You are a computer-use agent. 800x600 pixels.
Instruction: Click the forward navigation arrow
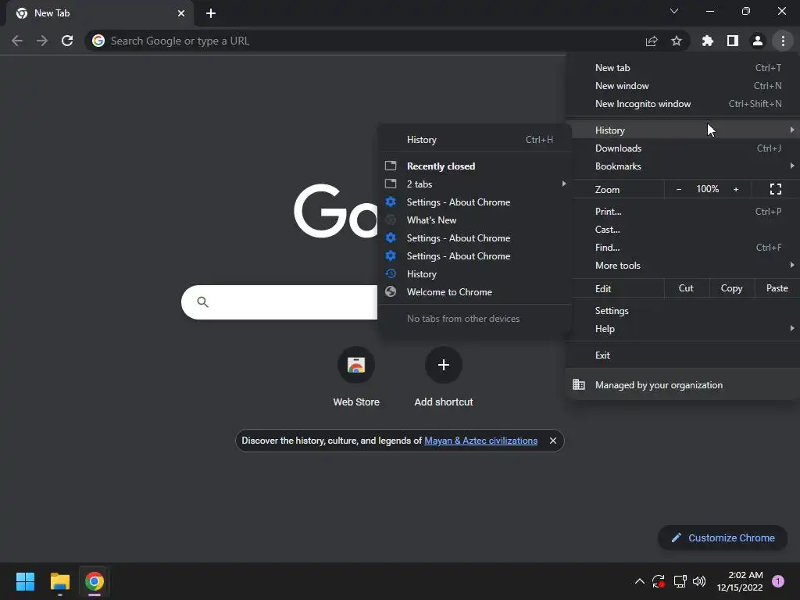pos(42,41)
